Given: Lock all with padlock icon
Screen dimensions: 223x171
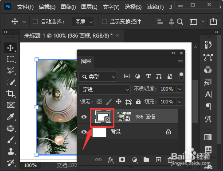Looking at the screenshot, I should click(138, 102).
